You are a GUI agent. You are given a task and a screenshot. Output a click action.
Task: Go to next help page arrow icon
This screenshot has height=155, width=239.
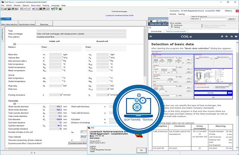tap(227, 36)
